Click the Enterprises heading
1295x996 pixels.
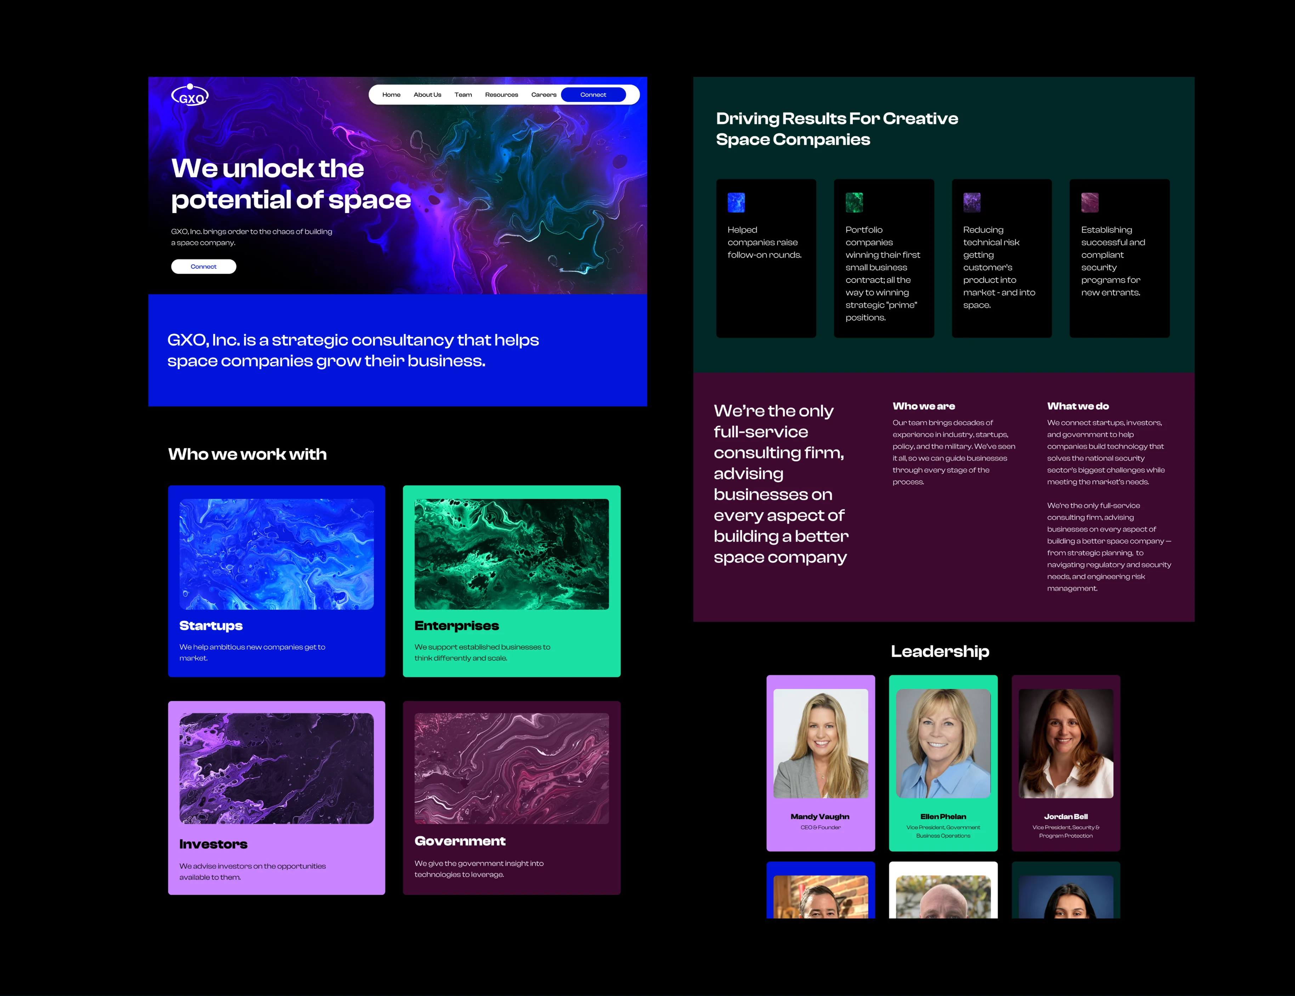(x=456, y=626)
